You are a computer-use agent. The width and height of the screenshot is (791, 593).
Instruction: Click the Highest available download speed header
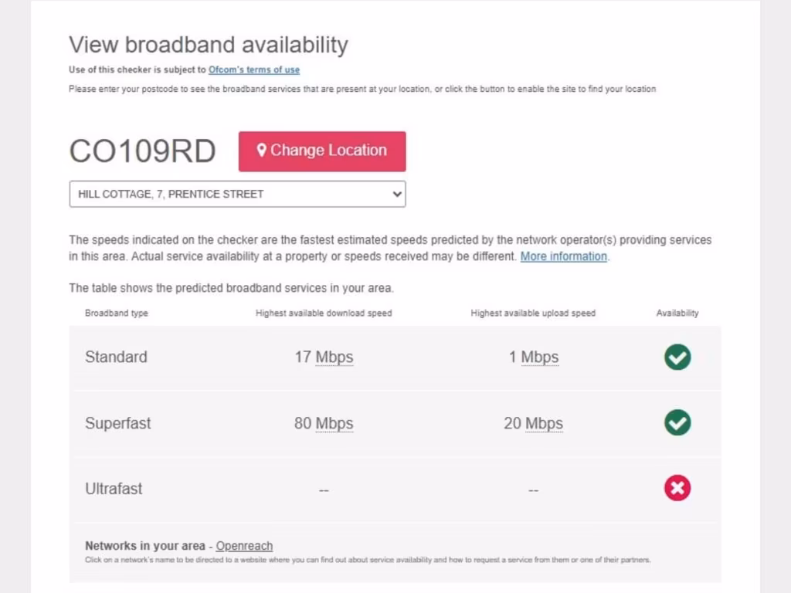click(x=324, y=313)
